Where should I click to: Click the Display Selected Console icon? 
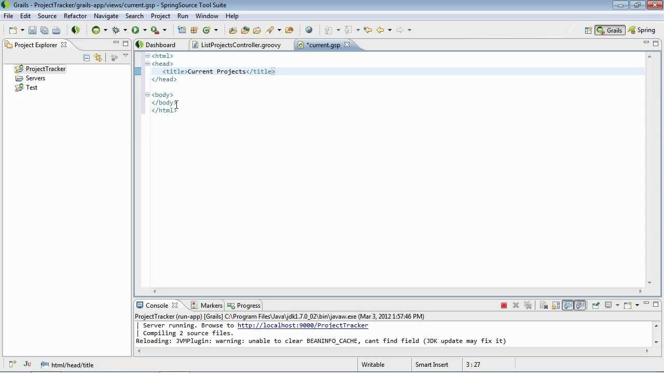pyautogui.click(x=608, y=306)
